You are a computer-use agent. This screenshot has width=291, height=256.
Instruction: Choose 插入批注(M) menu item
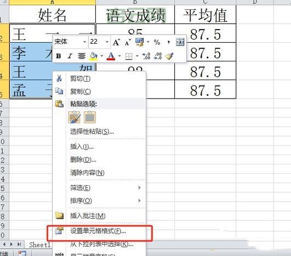coord(99,216)
